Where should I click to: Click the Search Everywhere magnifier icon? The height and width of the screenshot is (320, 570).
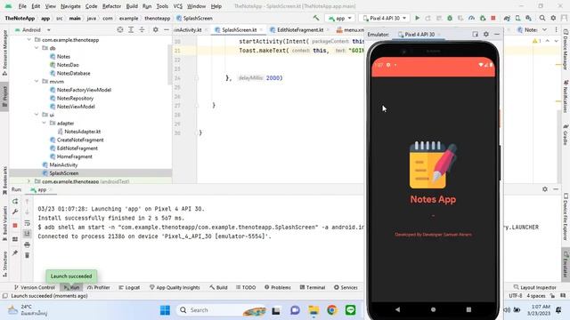tap(542, 18)
